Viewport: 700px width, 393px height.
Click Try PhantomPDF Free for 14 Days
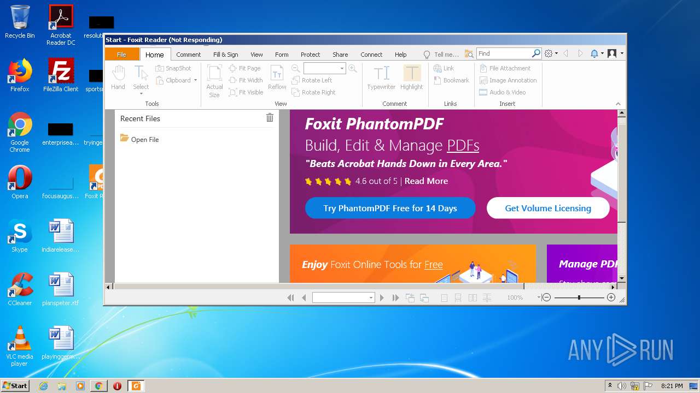tap(390, 208)
